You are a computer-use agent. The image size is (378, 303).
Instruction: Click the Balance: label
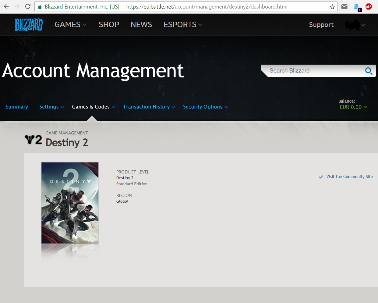[x=347, y=101]
